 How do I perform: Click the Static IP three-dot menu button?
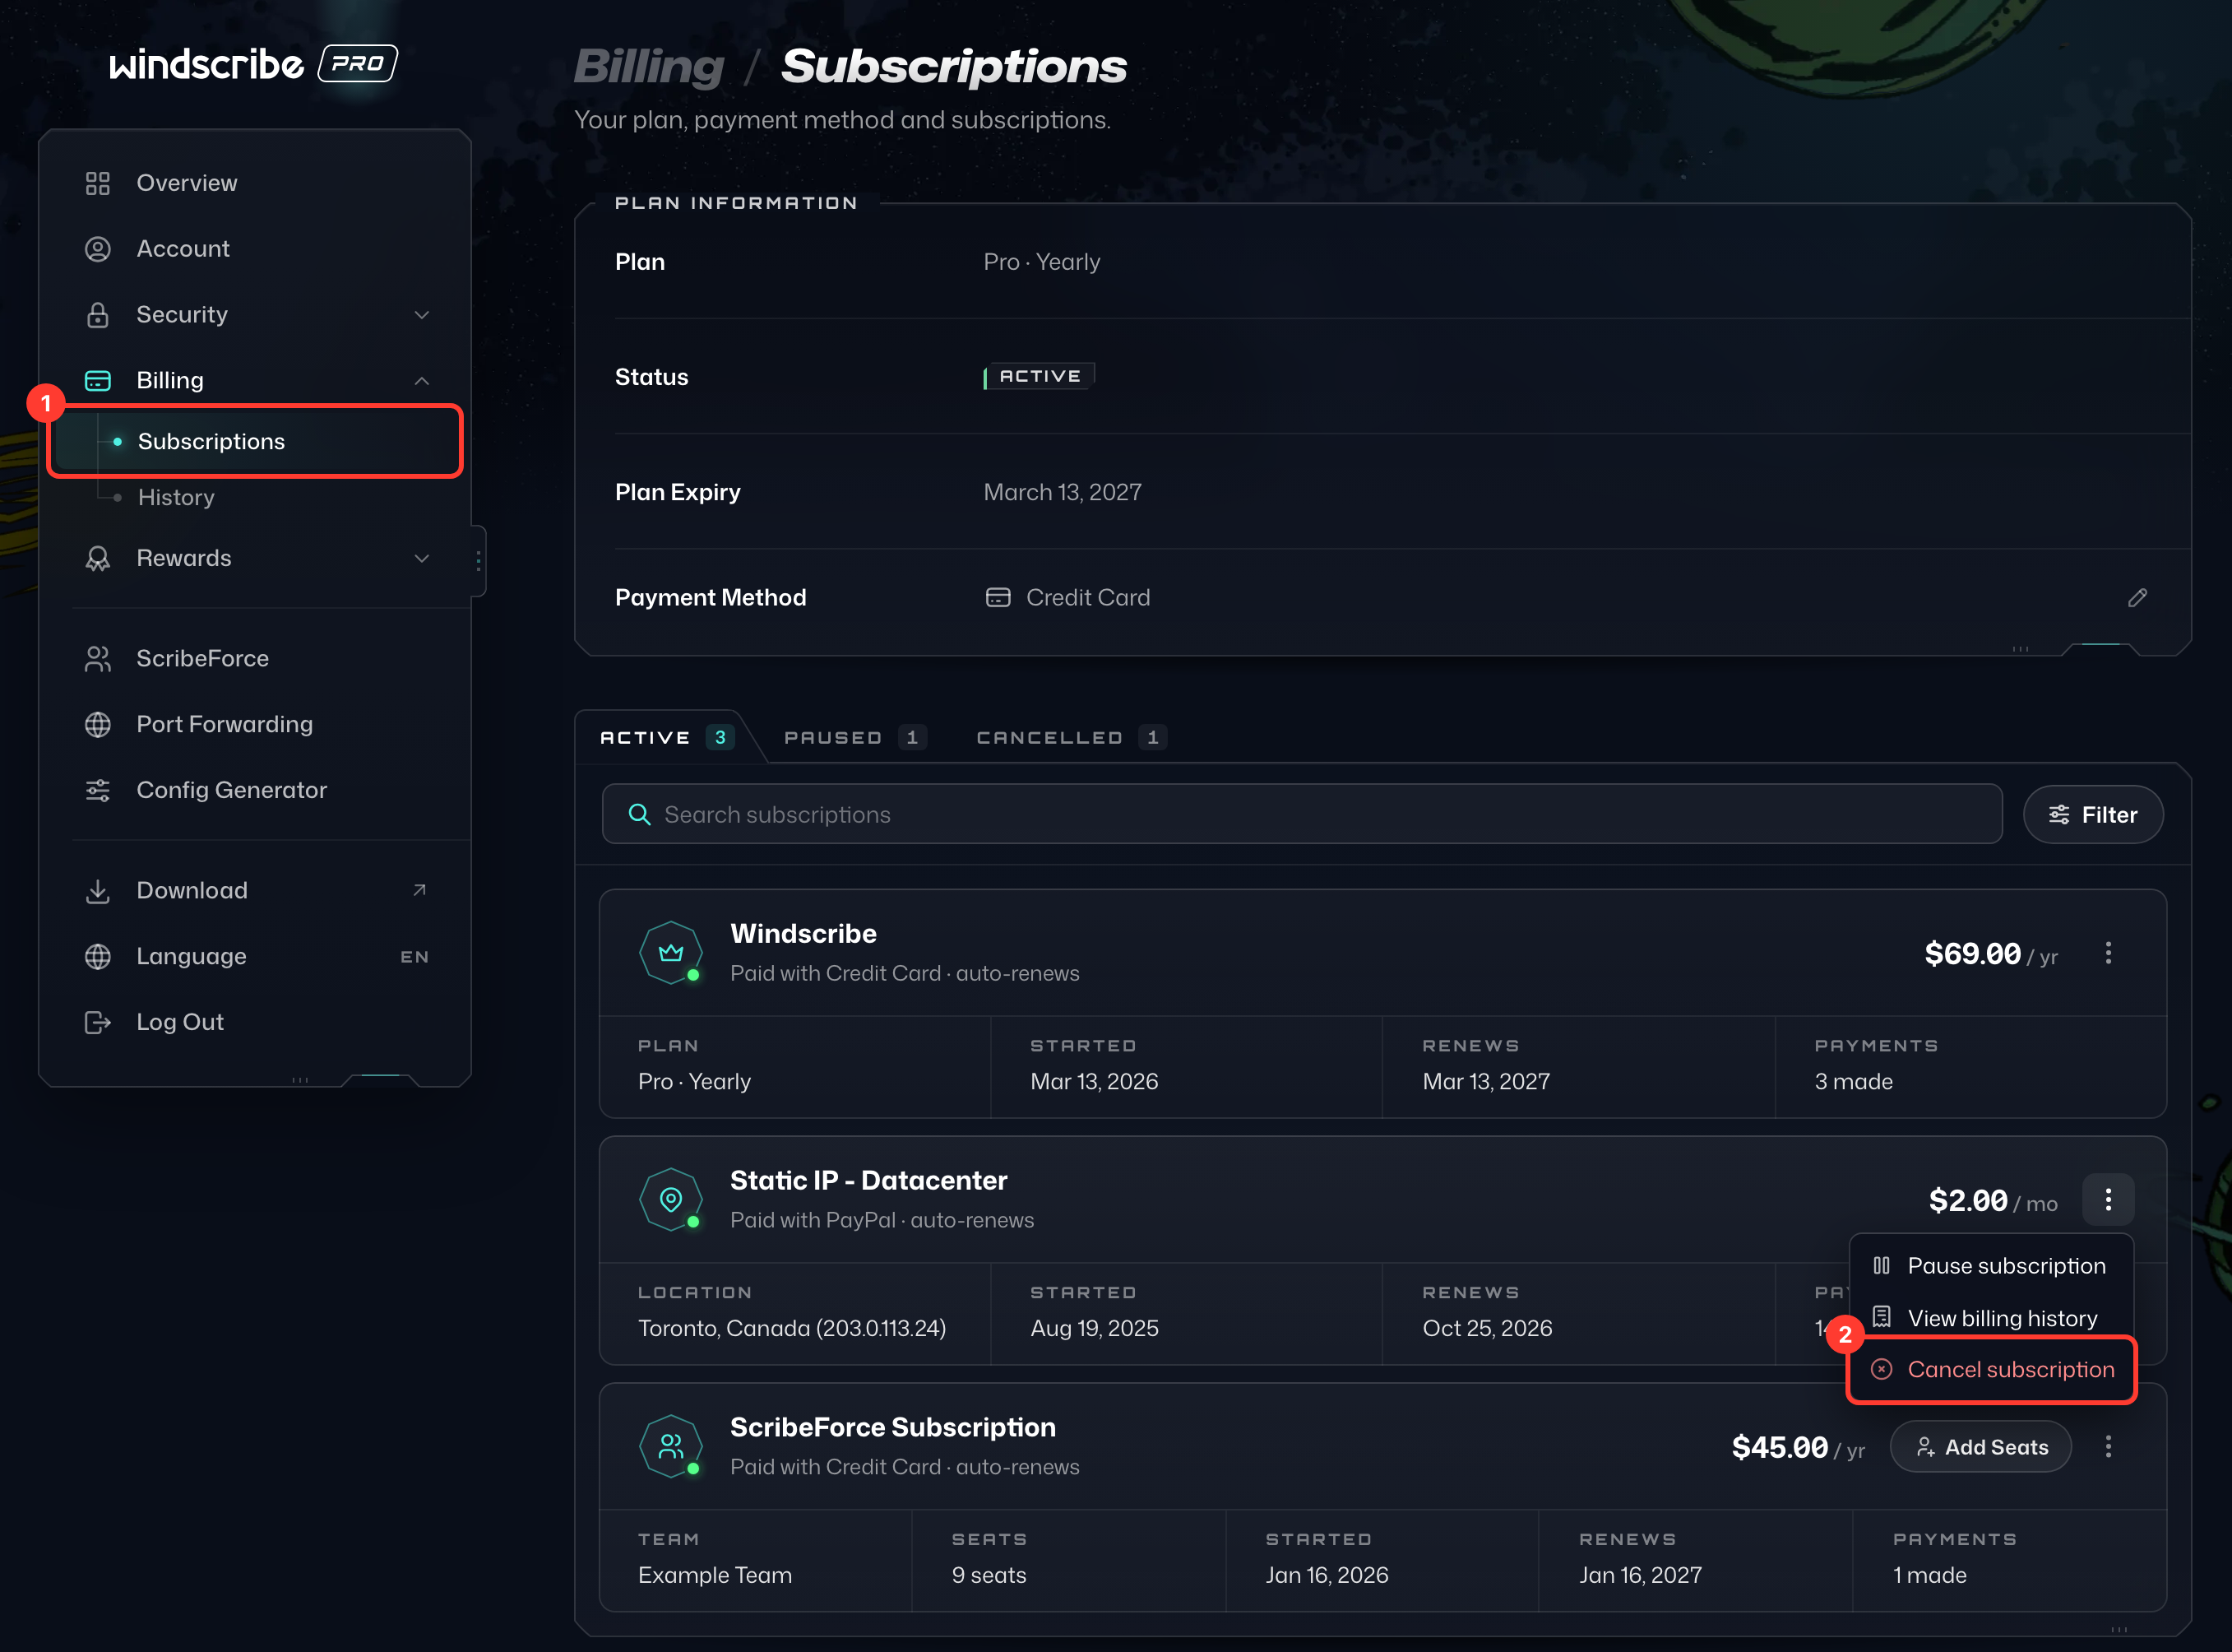[x=2108, y=1199]
